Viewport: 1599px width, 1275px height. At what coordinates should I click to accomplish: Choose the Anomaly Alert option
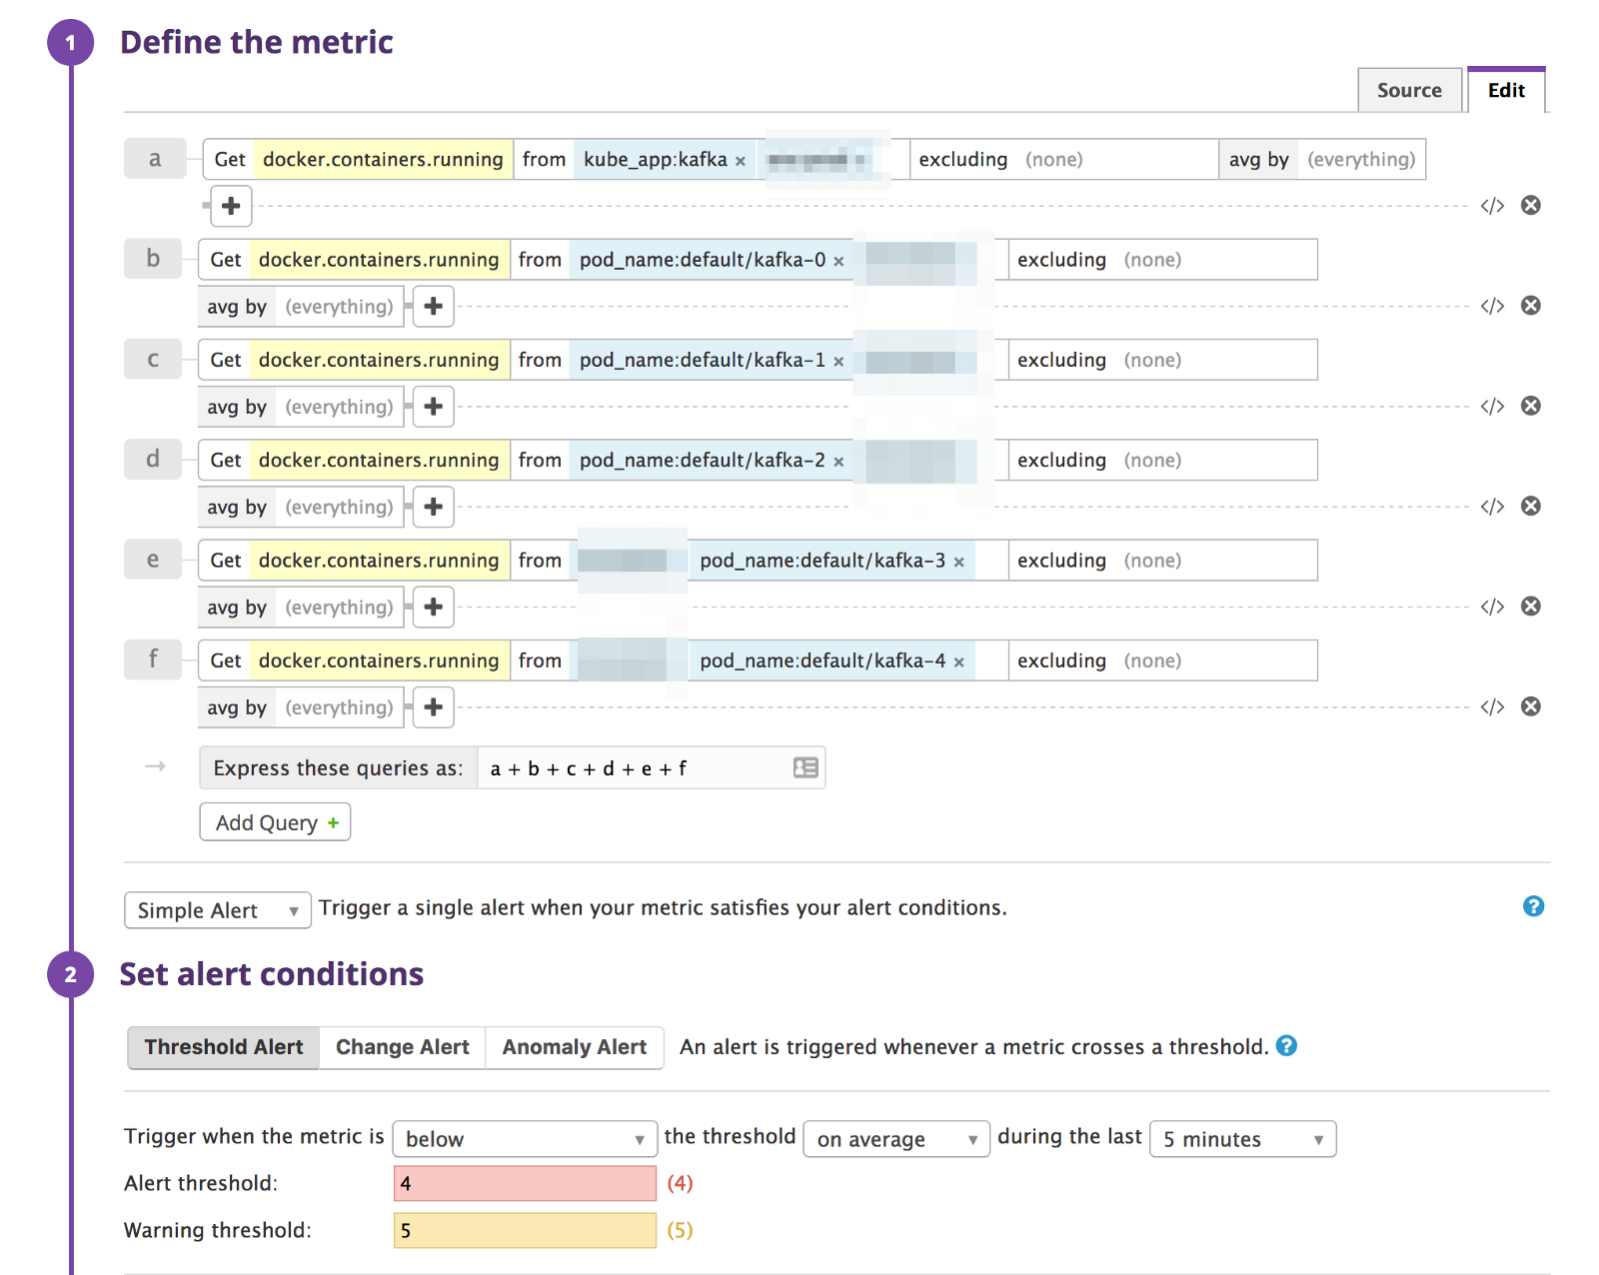[x=574, y=1047]
